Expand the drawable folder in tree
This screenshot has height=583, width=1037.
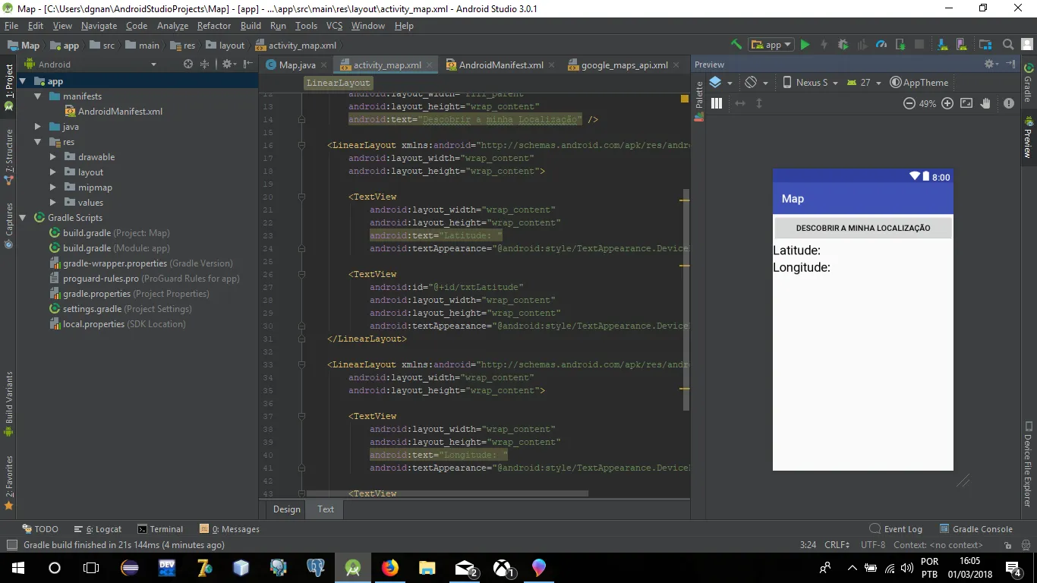point(52,157)
